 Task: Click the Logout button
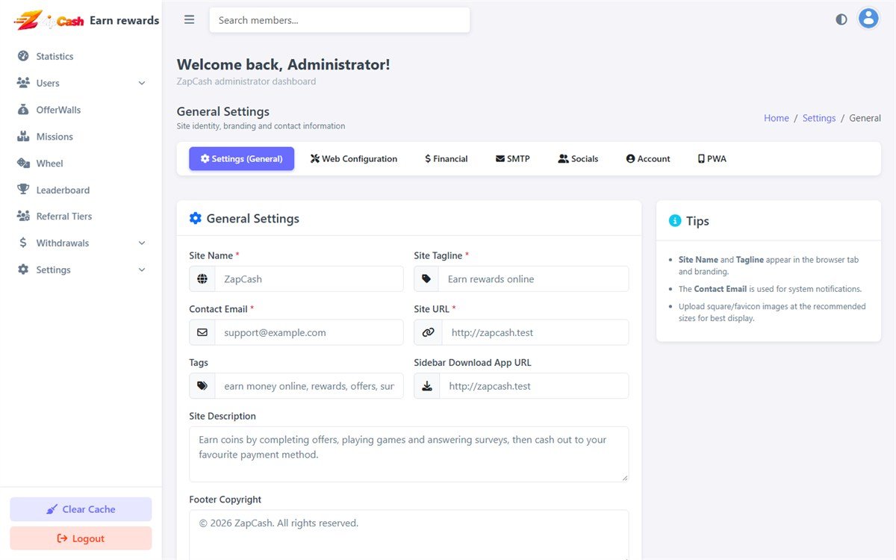point(81,538)
